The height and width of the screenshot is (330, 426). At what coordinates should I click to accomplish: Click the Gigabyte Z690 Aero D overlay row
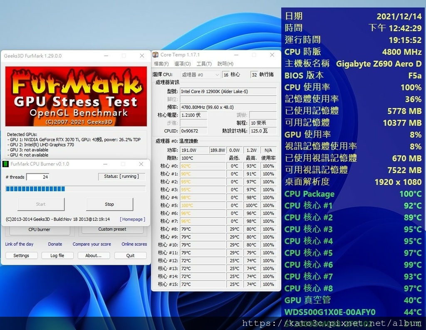point(353,64)
